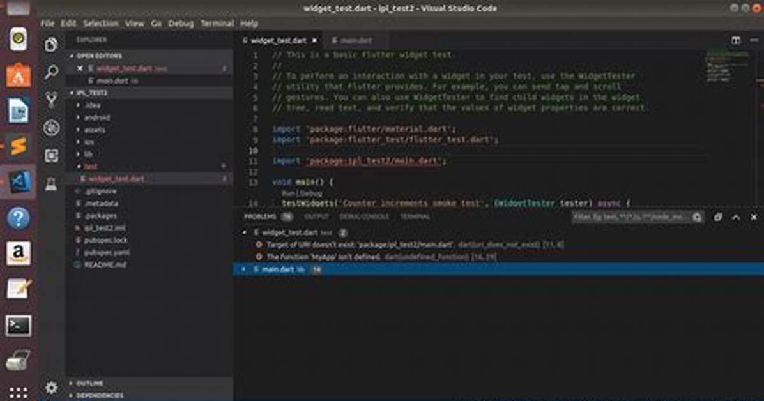The image size is (764, 401).
Task: Launch Sublime Text from the dock
Action: 18,146
